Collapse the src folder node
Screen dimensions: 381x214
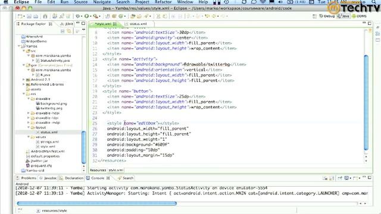point(24,51)
